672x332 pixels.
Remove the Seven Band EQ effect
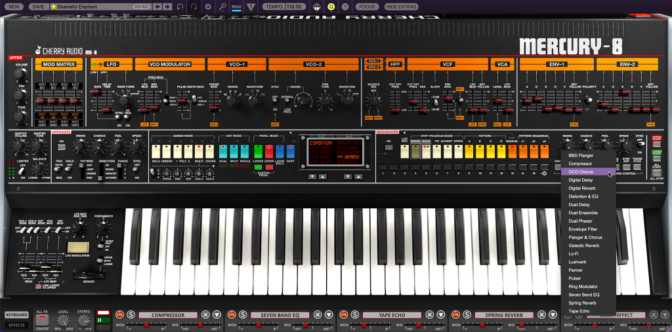tap(318, 314)
